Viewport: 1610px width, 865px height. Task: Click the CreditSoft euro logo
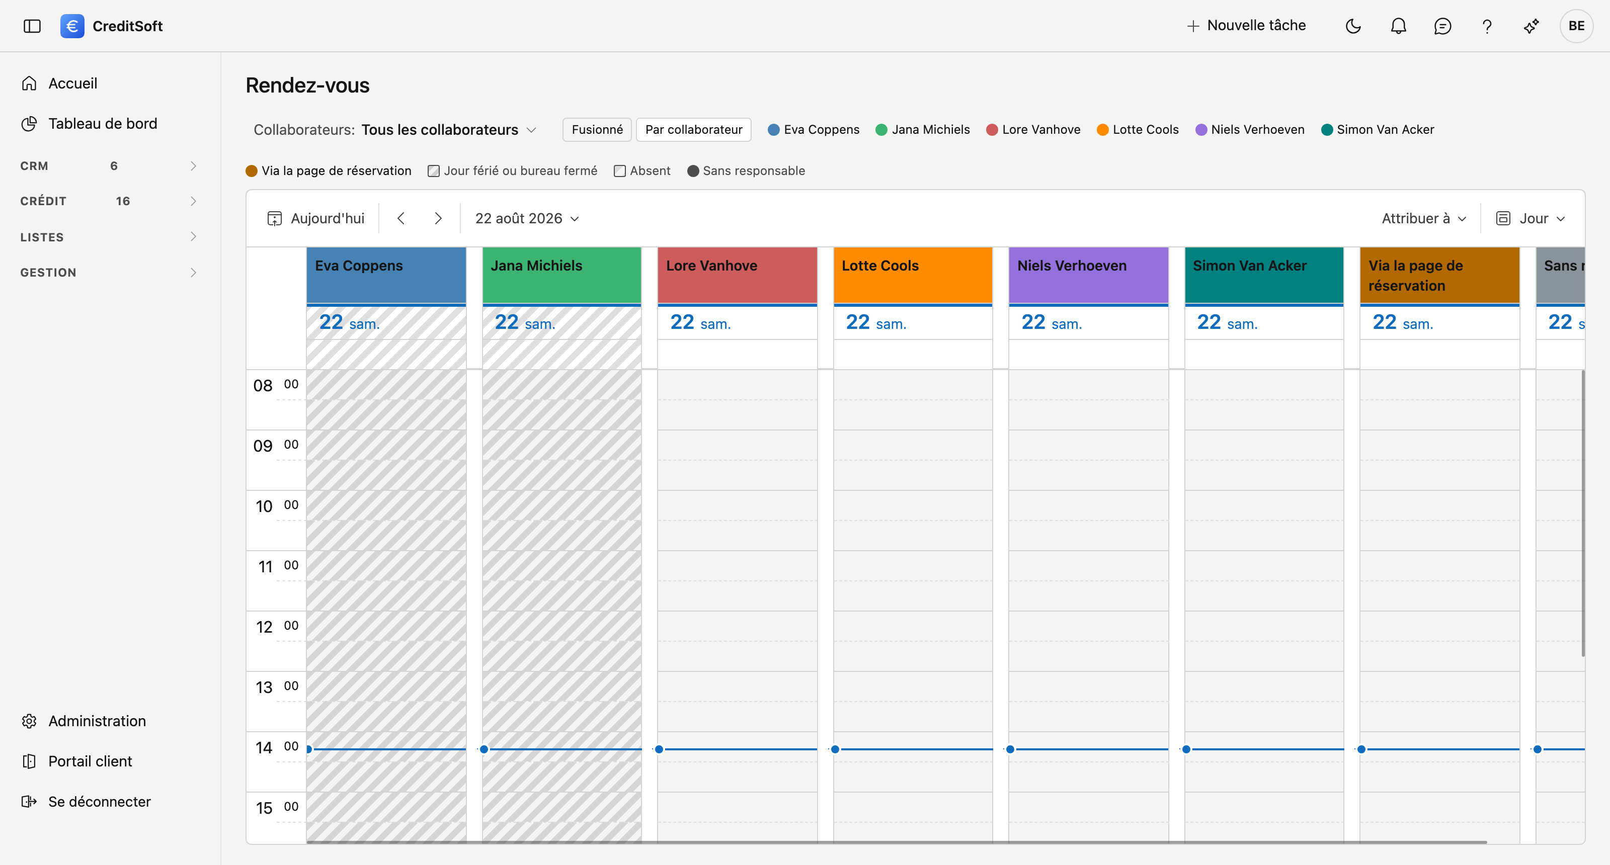72,26
